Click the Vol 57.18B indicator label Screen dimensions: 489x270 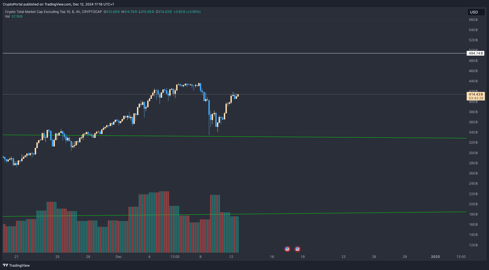[x=14, y=17]
